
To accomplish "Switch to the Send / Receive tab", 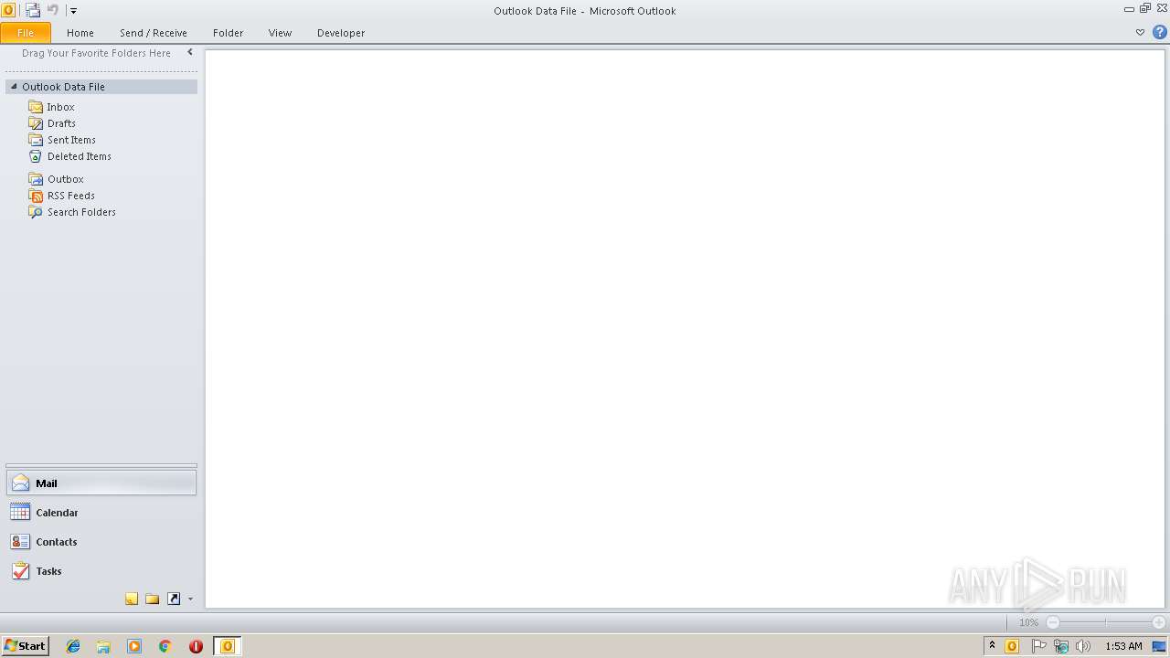I will point(154,33).
